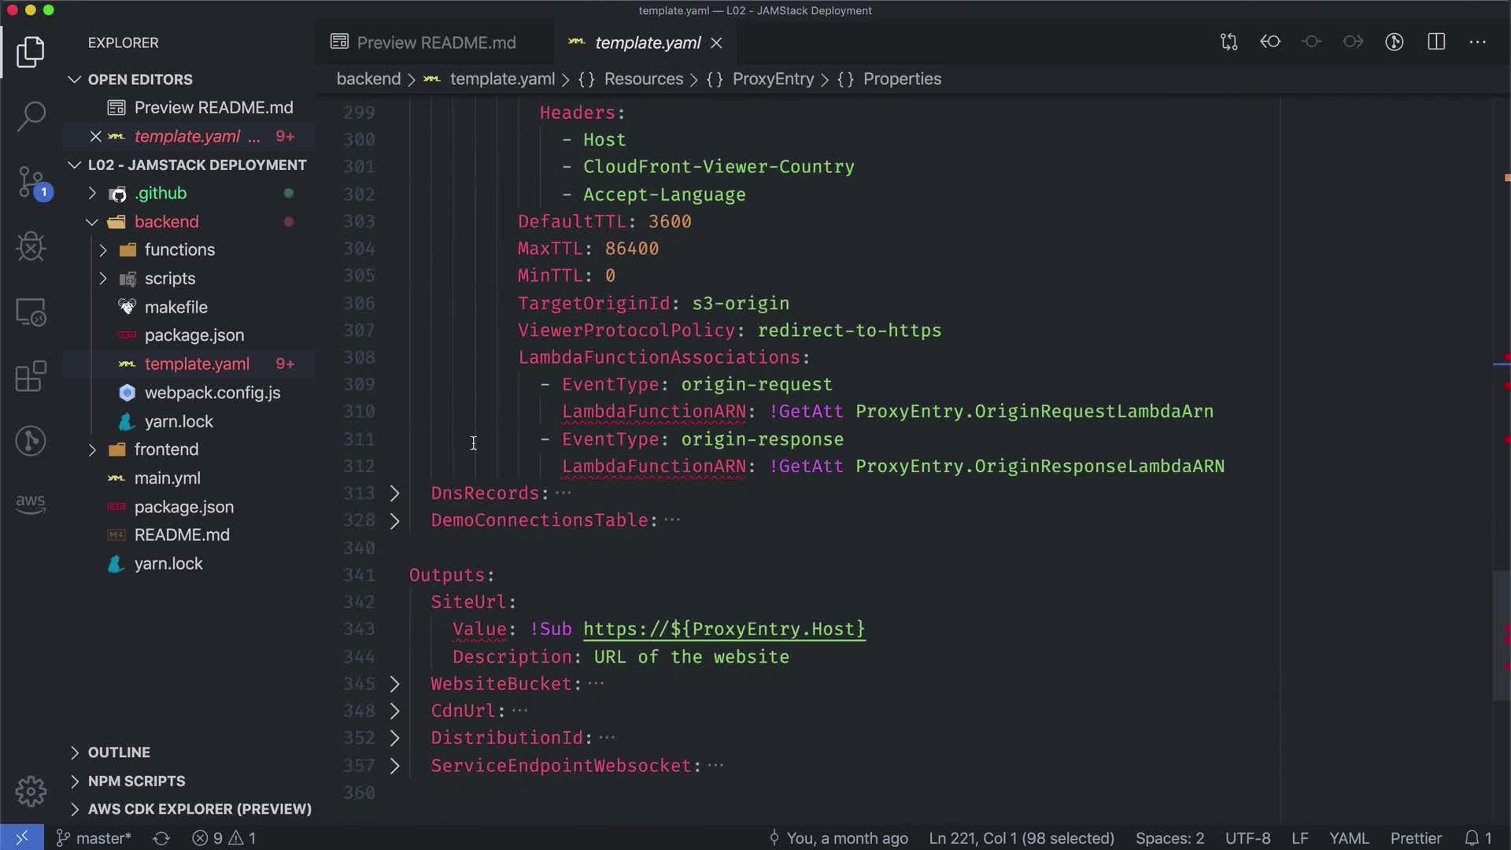
Task: Click the master branch indicator
Action: pyautogui.click(x=94, y=838)
